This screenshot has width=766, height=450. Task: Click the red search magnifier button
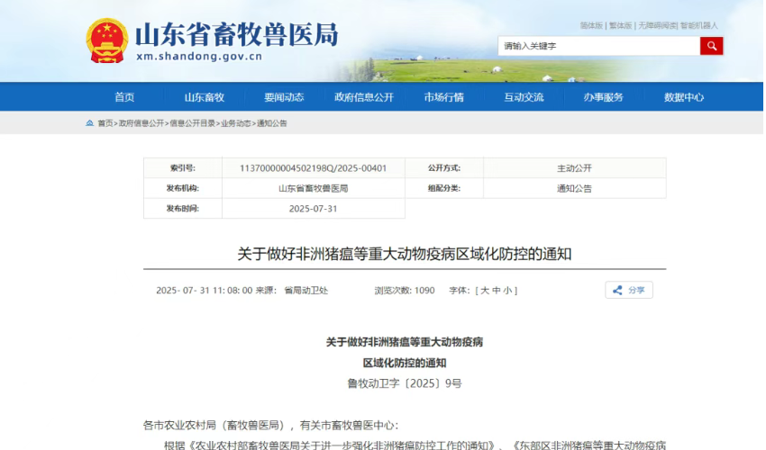[x=711, y=46]
